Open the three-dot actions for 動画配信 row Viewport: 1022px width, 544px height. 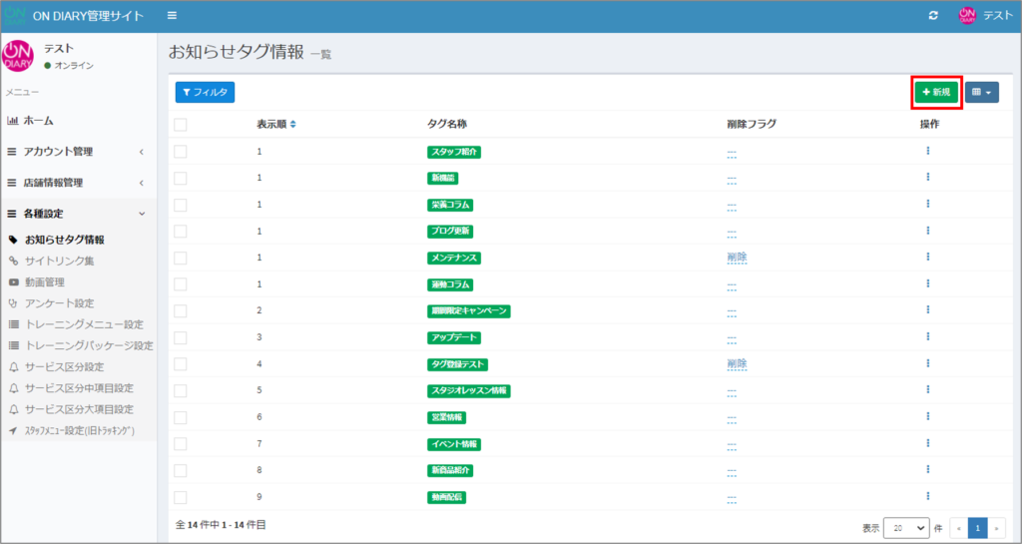coord(927,496)
